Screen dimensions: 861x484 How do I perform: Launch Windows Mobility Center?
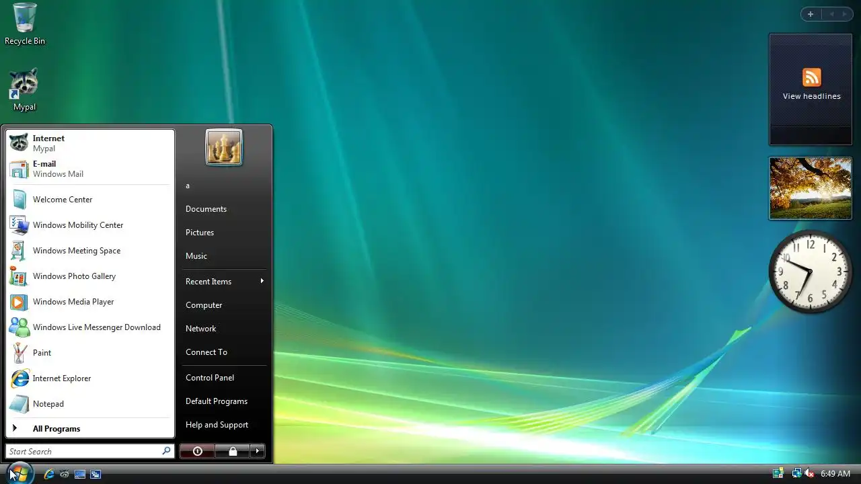tap(90, 225)
